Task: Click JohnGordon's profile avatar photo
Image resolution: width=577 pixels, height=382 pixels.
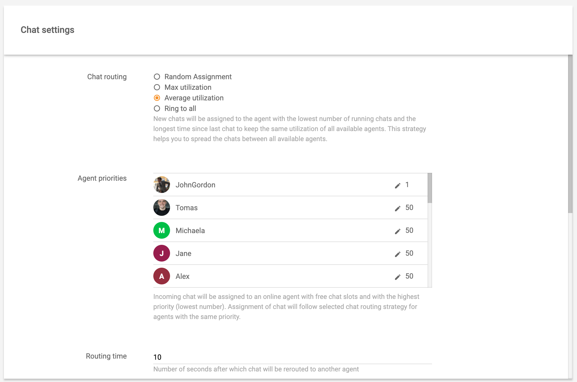Action: point(161,185)
